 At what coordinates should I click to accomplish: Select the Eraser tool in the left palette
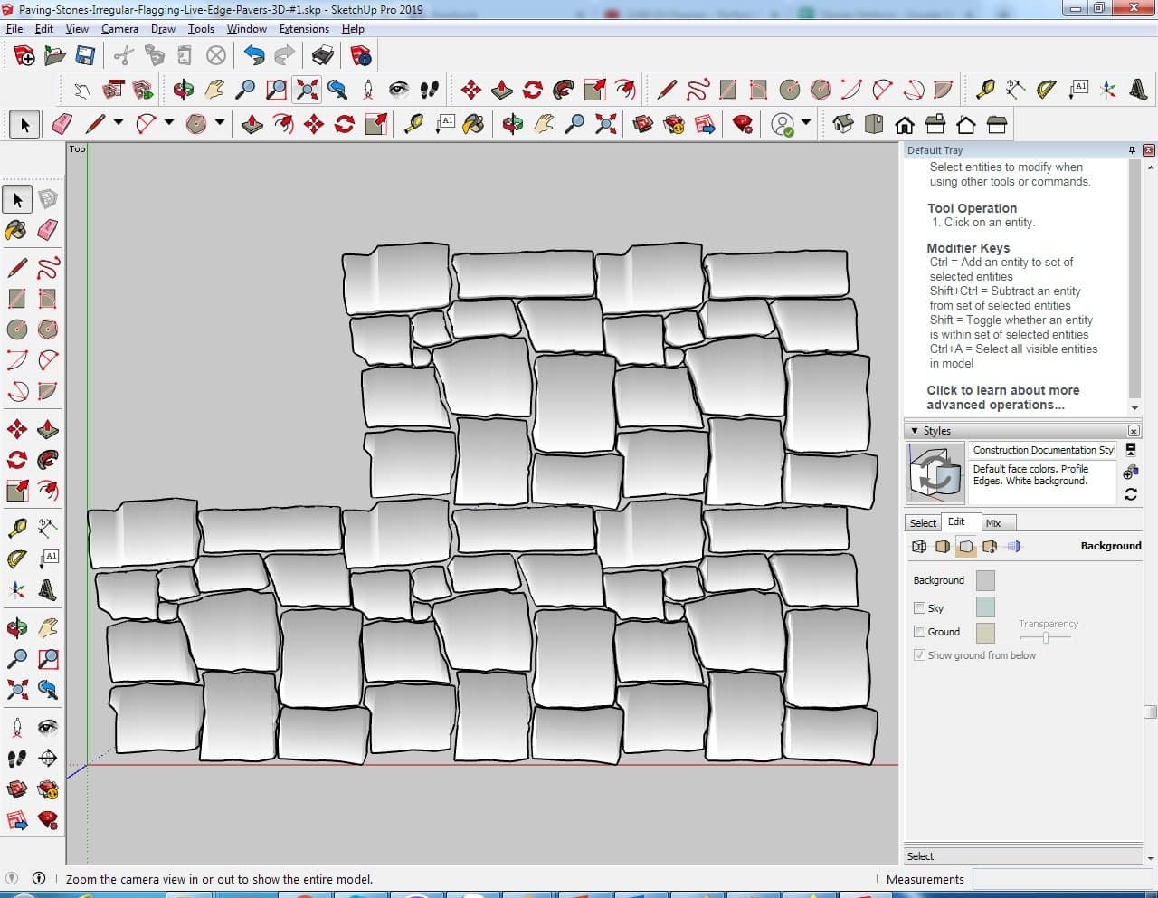tap(48, 230)
